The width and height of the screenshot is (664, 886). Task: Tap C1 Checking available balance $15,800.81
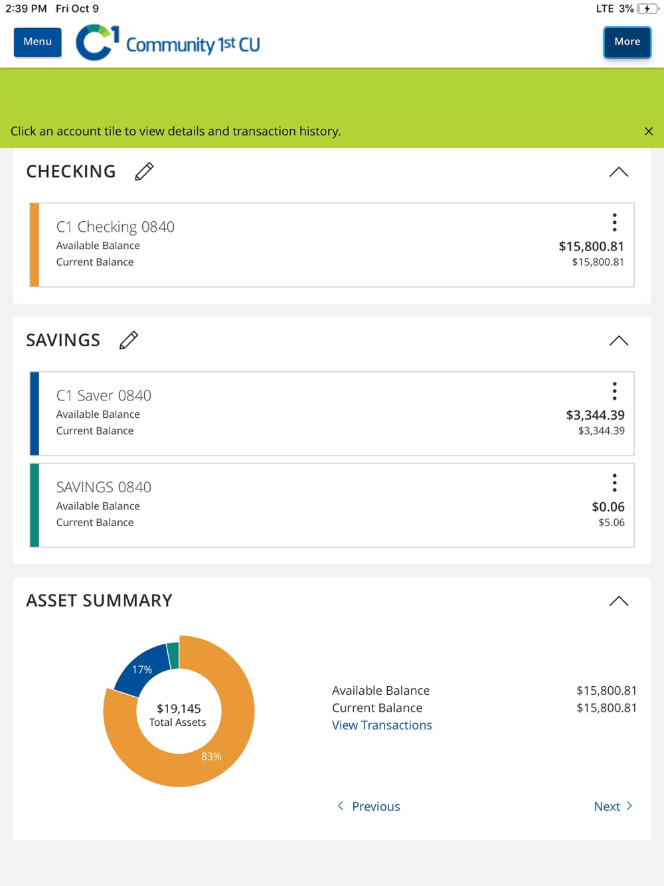coord(591,246)
